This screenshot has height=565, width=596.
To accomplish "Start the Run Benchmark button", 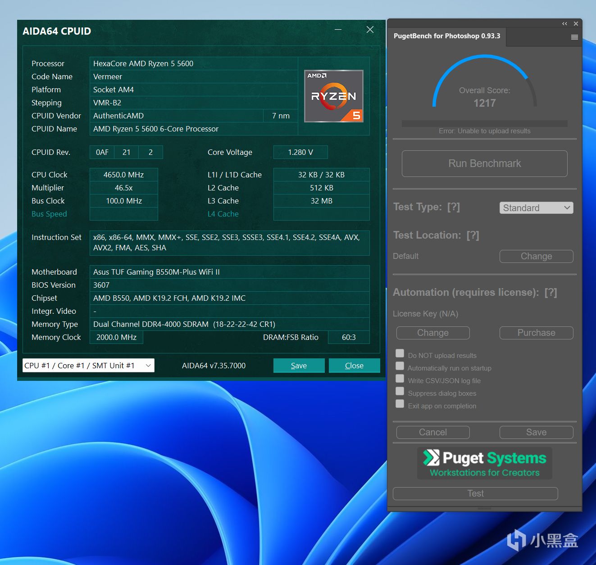I will click(x=485, y=163).
